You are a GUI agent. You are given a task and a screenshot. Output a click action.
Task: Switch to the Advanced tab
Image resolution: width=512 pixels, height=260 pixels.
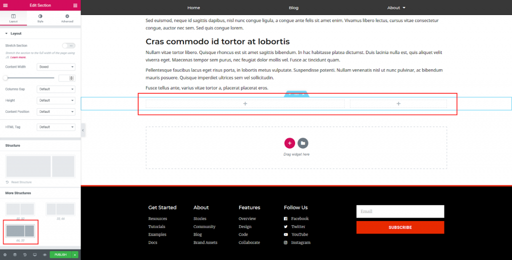click(67, 18)
